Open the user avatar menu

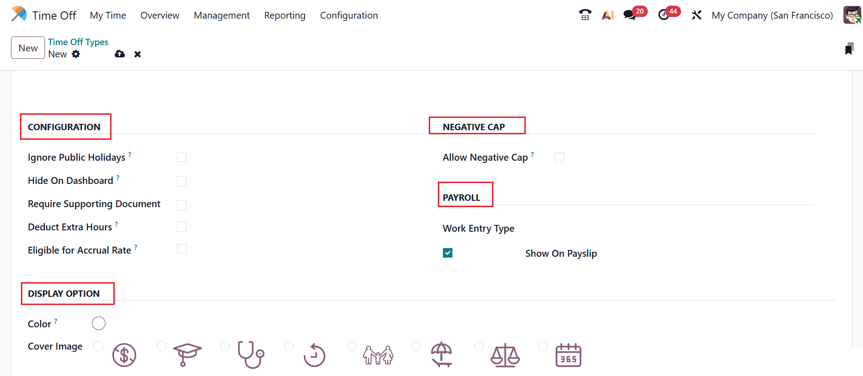click(852, 15)
